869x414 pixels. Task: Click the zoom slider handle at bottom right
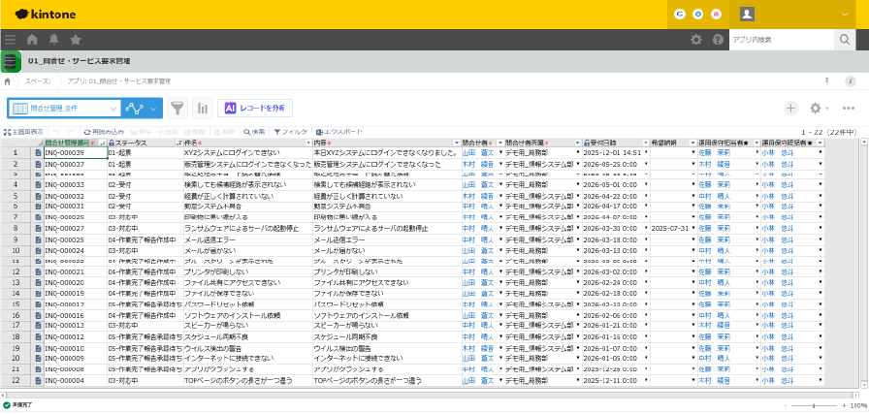[814, 405]
